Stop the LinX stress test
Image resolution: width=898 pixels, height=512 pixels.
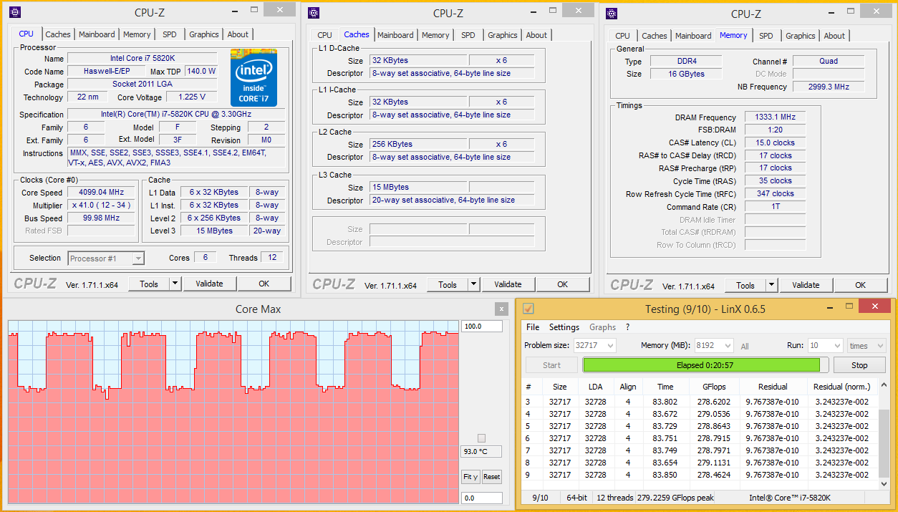859,365
